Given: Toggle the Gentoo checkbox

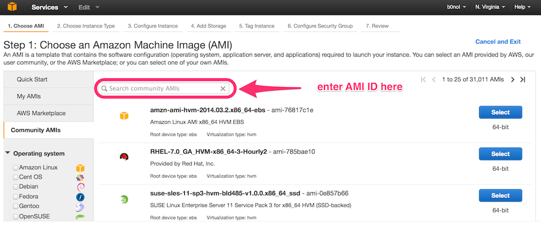Looking at the screenshot, I should coord(15,206).
